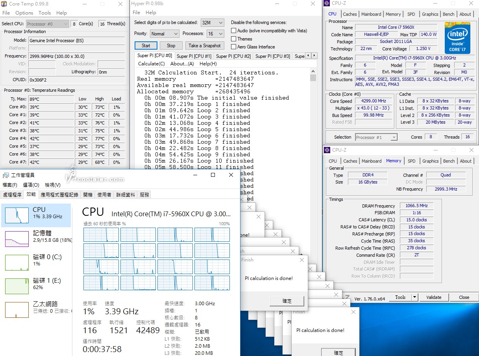Open About tab in top CPU-Z window
The width and height of the screenshot is (479, 356).
pos(465,14)
